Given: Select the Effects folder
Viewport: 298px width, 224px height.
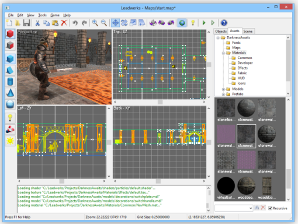Looking at the screenshot, I should [x=242, y=68].
